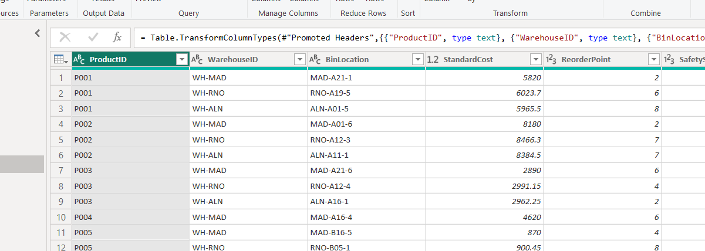Open the table menu icon in the grid corner
The image size is (705, 251).
60,59
